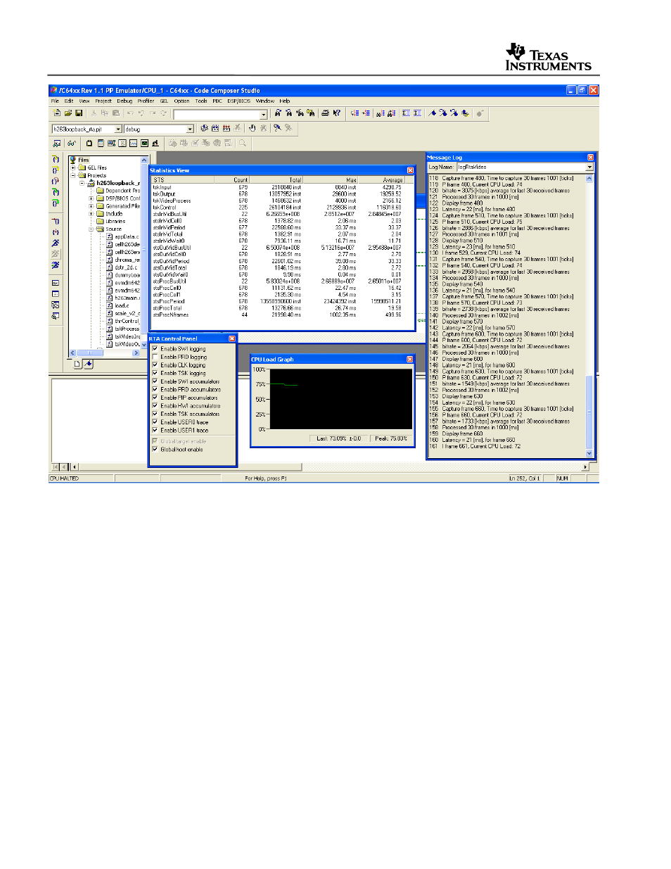Toggle Enable USER1 trace checkbox
This screenshot has width=671, height=869.
pos(155,429)
